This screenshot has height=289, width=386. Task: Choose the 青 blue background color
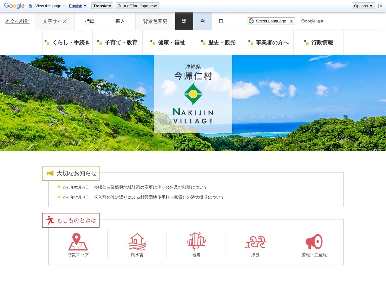[203, 21]
